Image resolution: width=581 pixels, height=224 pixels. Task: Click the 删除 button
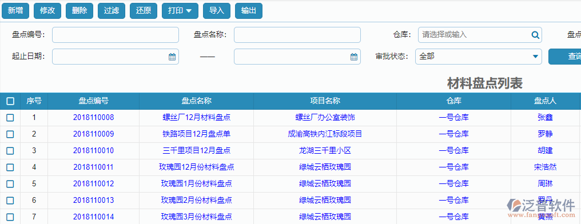tap(79, 11)
